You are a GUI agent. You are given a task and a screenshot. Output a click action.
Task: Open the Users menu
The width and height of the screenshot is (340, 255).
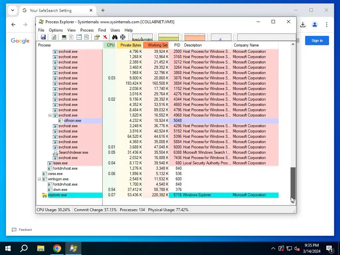click(x=115, y=30)
